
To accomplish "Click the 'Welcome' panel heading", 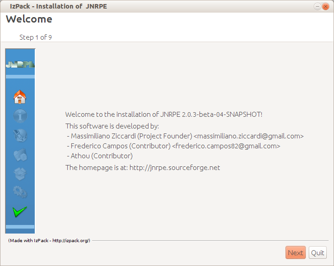I will tap(29, 19).
